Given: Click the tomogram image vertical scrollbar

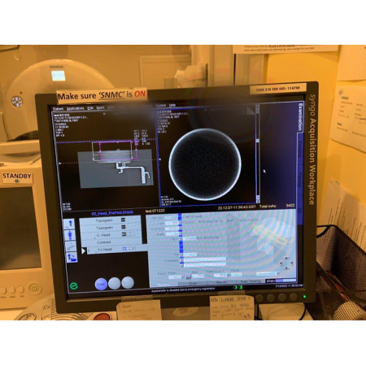Looking at the screenshot, I should click(258, 154).
